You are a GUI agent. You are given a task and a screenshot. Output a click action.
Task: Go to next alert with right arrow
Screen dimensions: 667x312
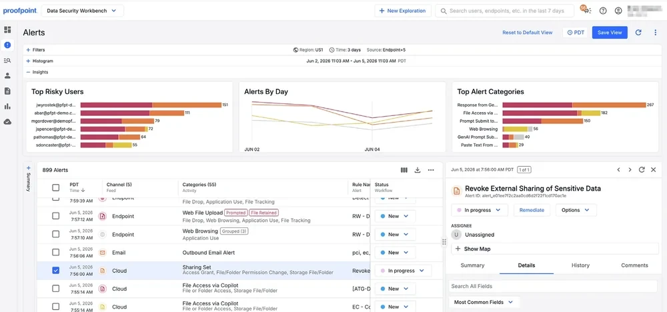[630, 169]
